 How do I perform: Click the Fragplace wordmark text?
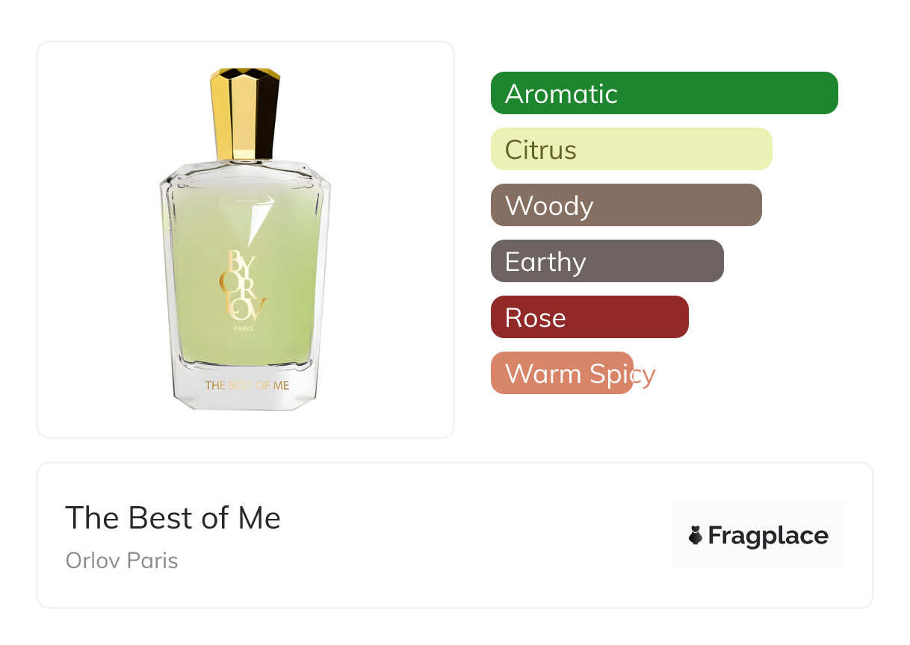click(x=768, y=536)
